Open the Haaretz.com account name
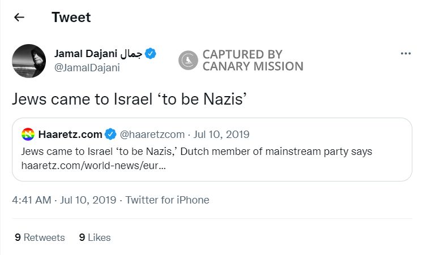Viewport: 422px width, 255px height. [x=70, y=135]
